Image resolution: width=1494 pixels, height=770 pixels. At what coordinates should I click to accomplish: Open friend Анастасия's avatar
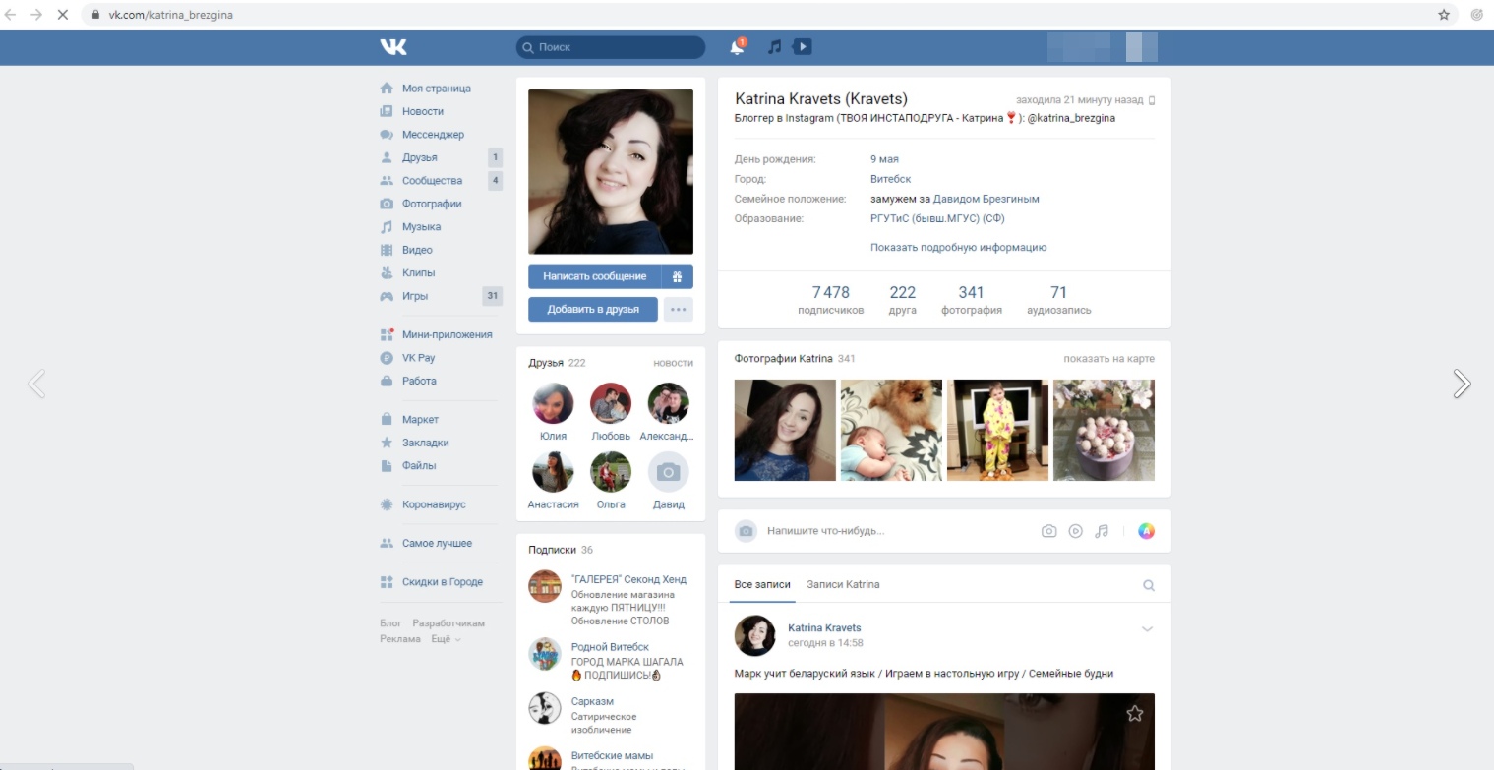click(x=553, y=472)
